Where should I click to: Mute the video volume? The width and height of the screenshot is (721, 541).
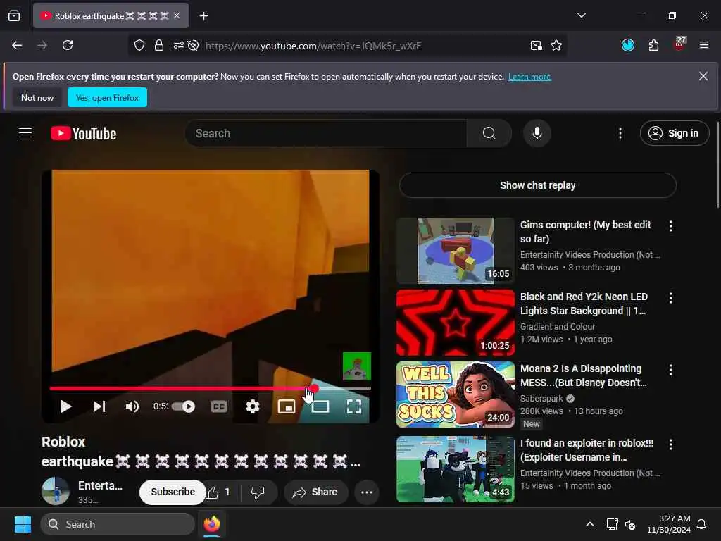pyautogui.click(x=132, y=406)
